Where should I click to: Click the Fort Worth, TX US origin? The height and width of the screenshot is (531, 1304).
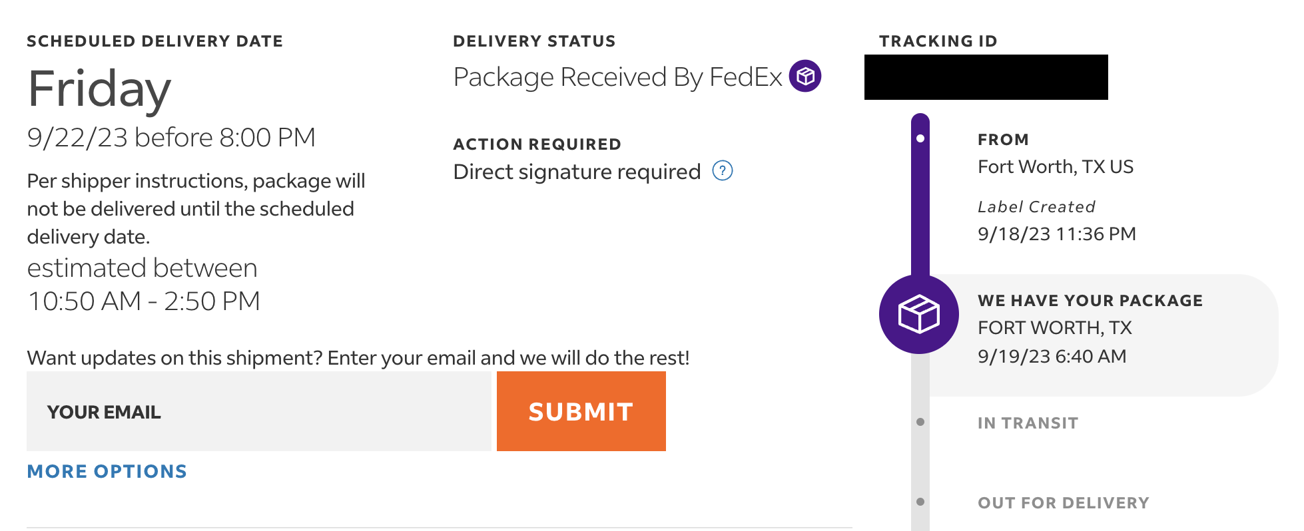pos(1055,166)
